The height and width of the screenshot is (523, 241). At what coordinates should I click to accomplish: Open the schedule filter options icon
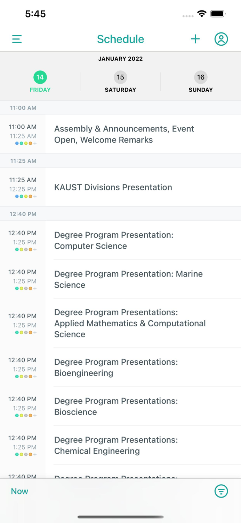pyautogui.click(x=222, y=491)
